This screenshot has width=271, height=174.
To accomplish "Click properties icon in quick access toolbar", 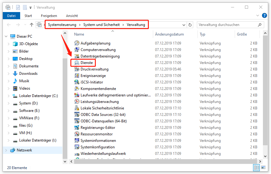I will point(18,7).
